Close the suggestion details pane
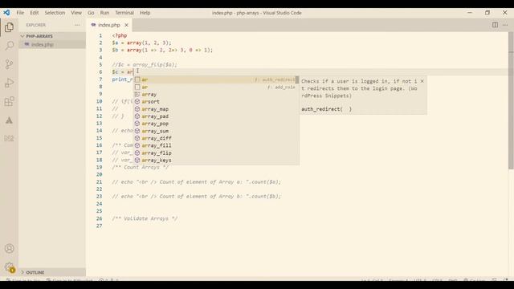This screenshot has height=289, width=514. [x=422, y=81]
